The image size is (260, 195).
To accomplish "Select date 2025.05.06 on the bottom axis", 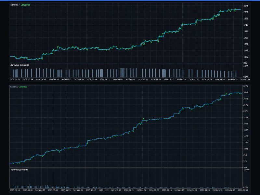I will point(53,190).
